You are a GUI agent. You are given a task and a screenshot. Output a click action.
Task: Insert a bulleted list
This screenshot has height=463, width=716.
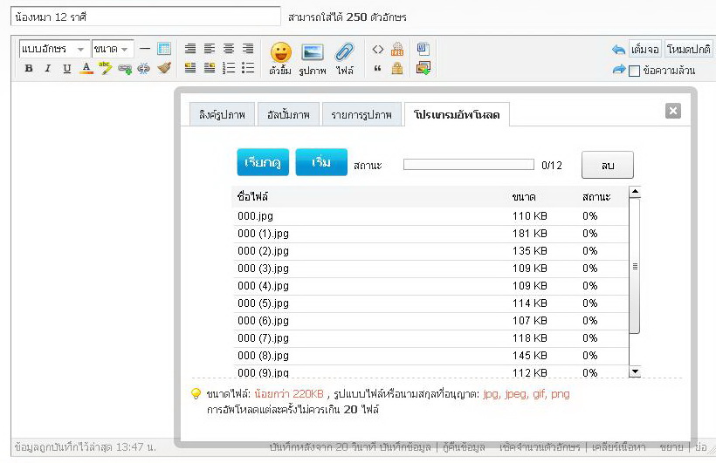pyautogui.click(x=247, y=68)
